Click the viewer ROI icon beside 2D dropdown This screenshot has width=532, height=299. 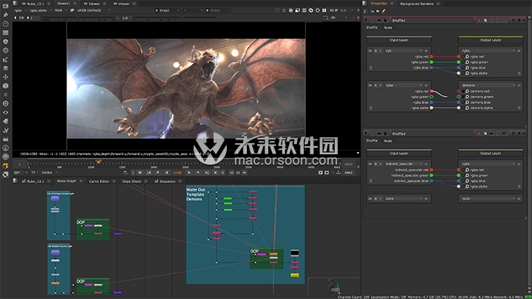(326, 18)
